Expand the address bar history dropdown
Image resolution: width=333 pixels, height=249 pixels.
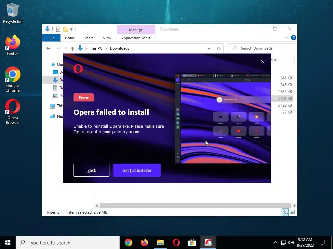[209, 49]
